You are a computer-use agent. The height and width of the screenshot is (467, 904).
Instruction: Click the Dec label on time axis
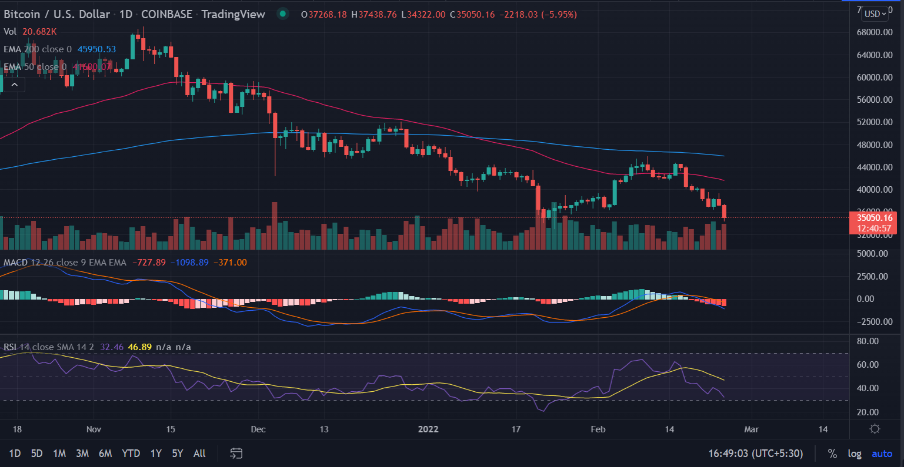(258, 429)
